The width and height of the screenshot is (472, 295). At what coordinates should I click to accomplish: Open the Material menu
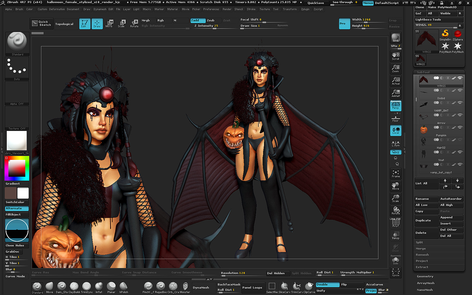172,9
